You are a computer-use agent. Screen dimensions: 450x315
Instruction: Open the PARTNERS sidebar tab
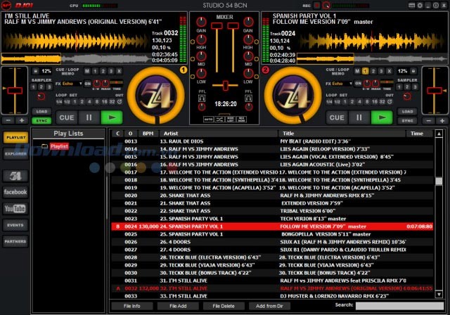coord(15,241)
